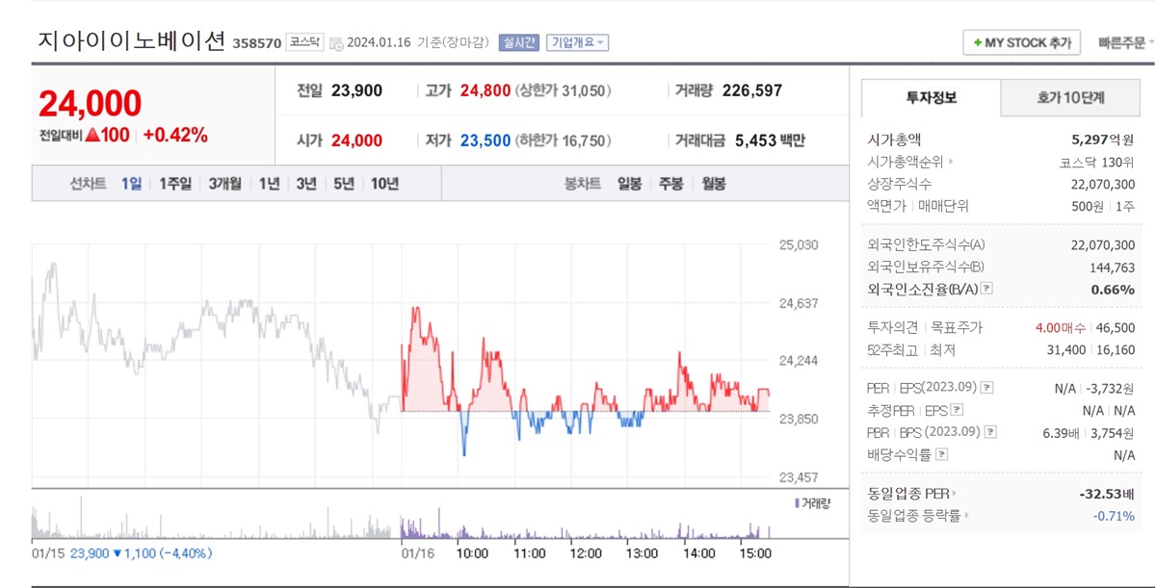Switch to the 호가10단계 tab

(1070, 98)
